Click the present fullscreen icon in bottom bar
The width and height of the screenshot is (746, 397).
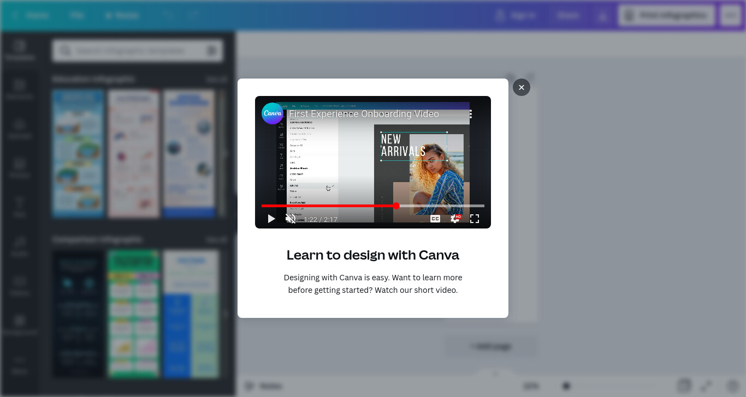[706, 386]
